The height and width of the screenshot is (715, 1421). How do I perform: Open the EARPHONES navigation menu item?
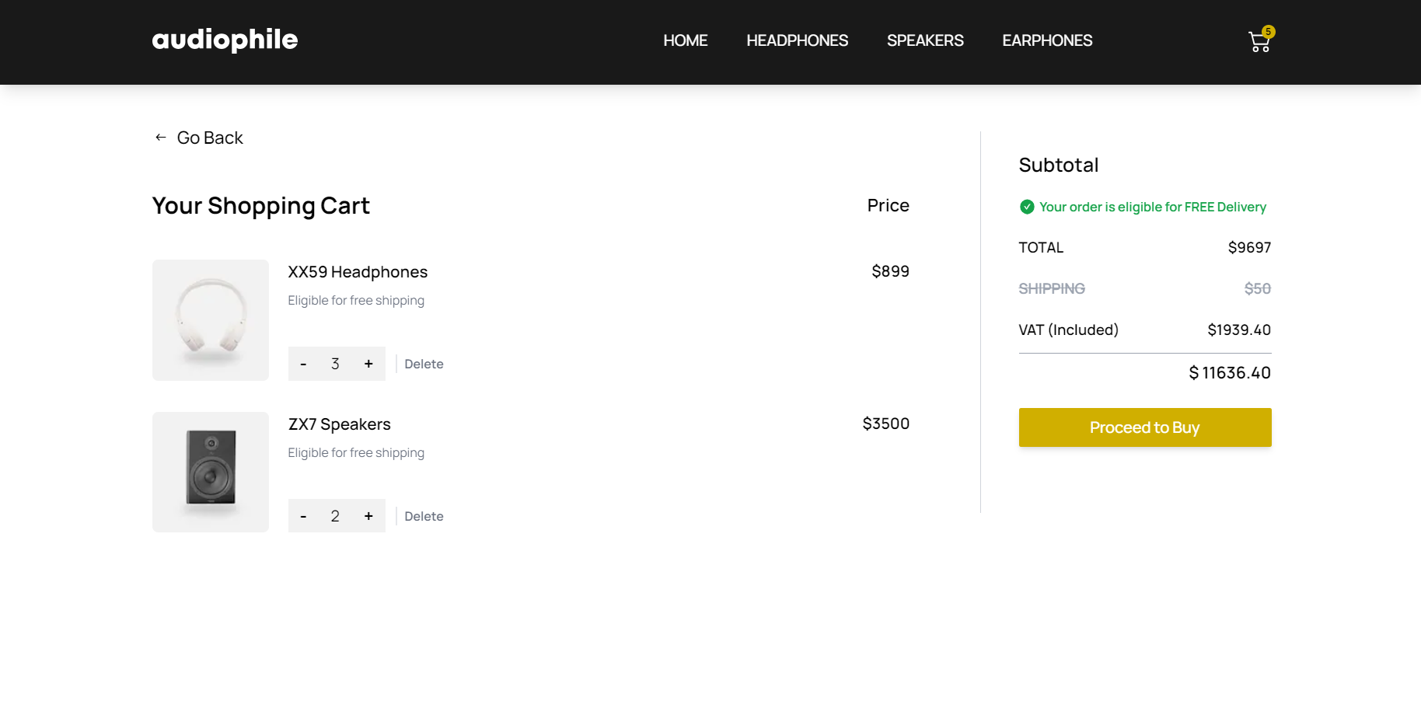pos(1047,40)
